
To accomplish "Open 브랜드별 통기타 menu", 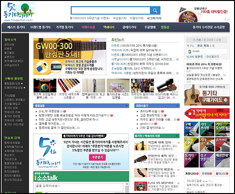I will [x=40, y=27].
